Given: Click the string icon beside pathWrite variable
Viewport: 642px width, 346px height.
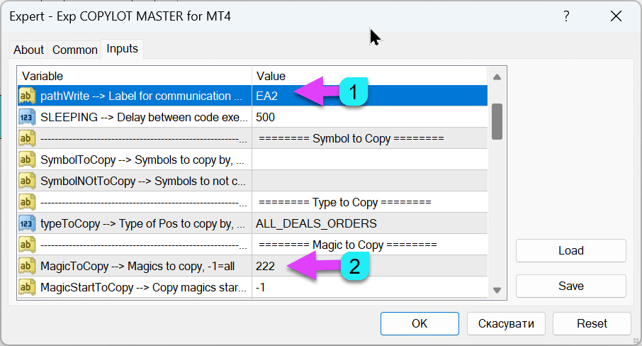Looking at the screenshot, I should click(28, 96).
